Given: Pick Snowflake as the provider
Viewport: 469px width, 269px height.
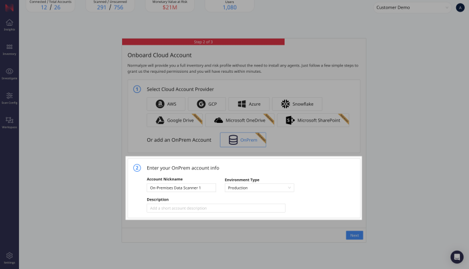Looking at the screenshot, I should [297, 104].
